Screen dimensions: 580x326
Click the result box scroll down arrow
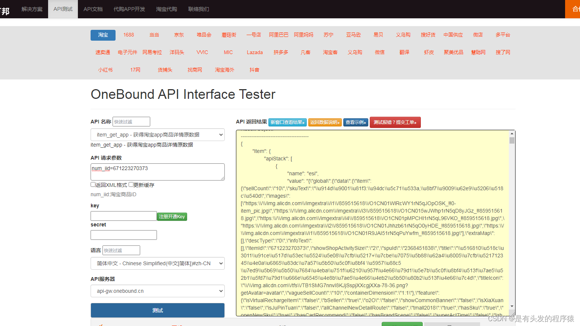512,306
